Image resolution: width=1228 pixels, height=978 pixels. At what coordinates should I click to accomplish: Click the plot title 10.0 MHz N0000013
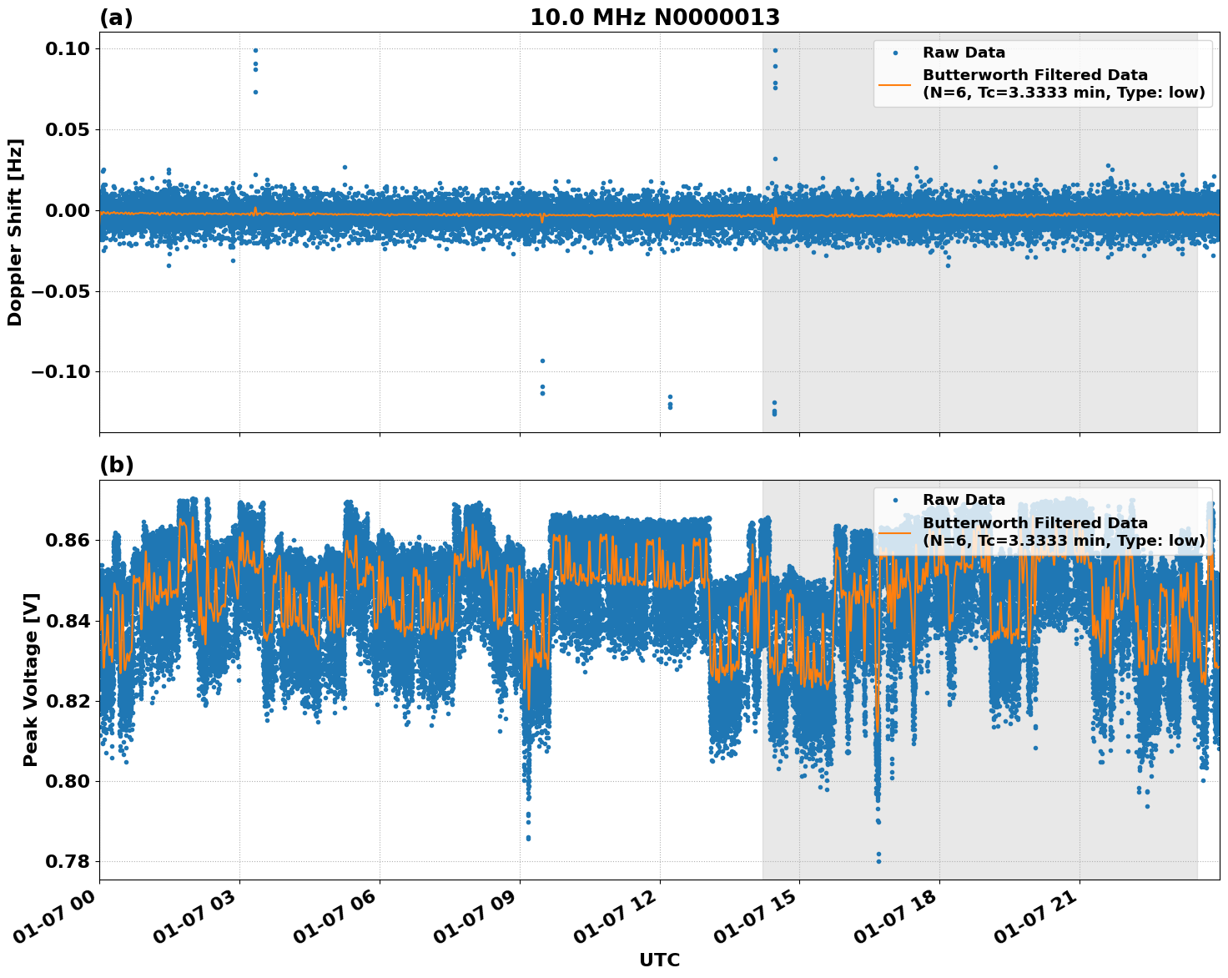[x=656, y=15]
